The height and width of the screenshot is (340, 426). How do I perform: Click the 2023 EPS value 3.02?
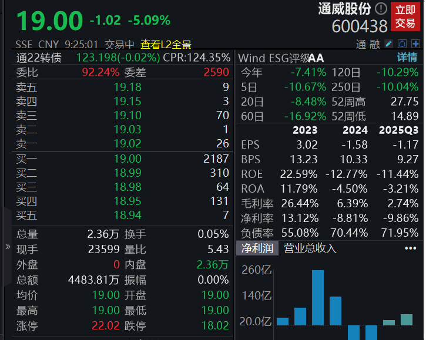pyautogui.click(x=307, y=144)
